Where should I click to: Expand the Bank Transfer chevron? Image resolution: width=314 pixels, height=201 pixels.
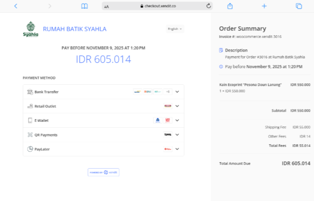pos(177,92)
